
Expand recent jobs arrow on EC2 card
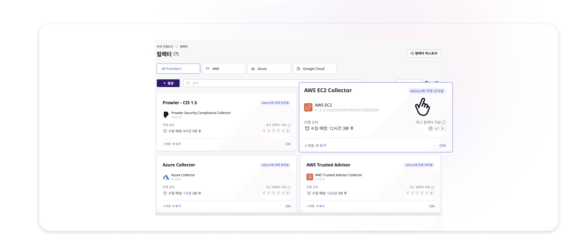(443, 128)
